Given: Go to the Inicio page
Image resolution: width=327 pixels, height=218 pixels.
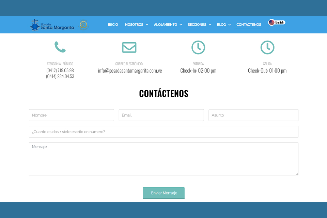Looking at the screenshot, I should coord(113,25).
